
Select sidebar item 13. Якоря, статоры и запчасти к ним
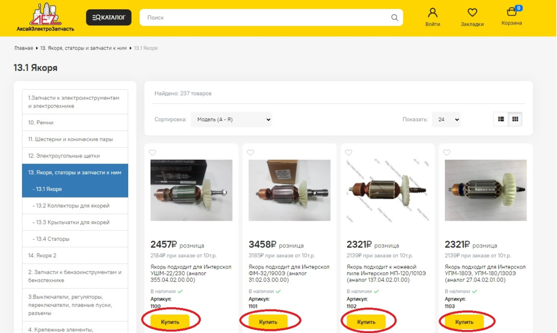[x=75, y=172]
